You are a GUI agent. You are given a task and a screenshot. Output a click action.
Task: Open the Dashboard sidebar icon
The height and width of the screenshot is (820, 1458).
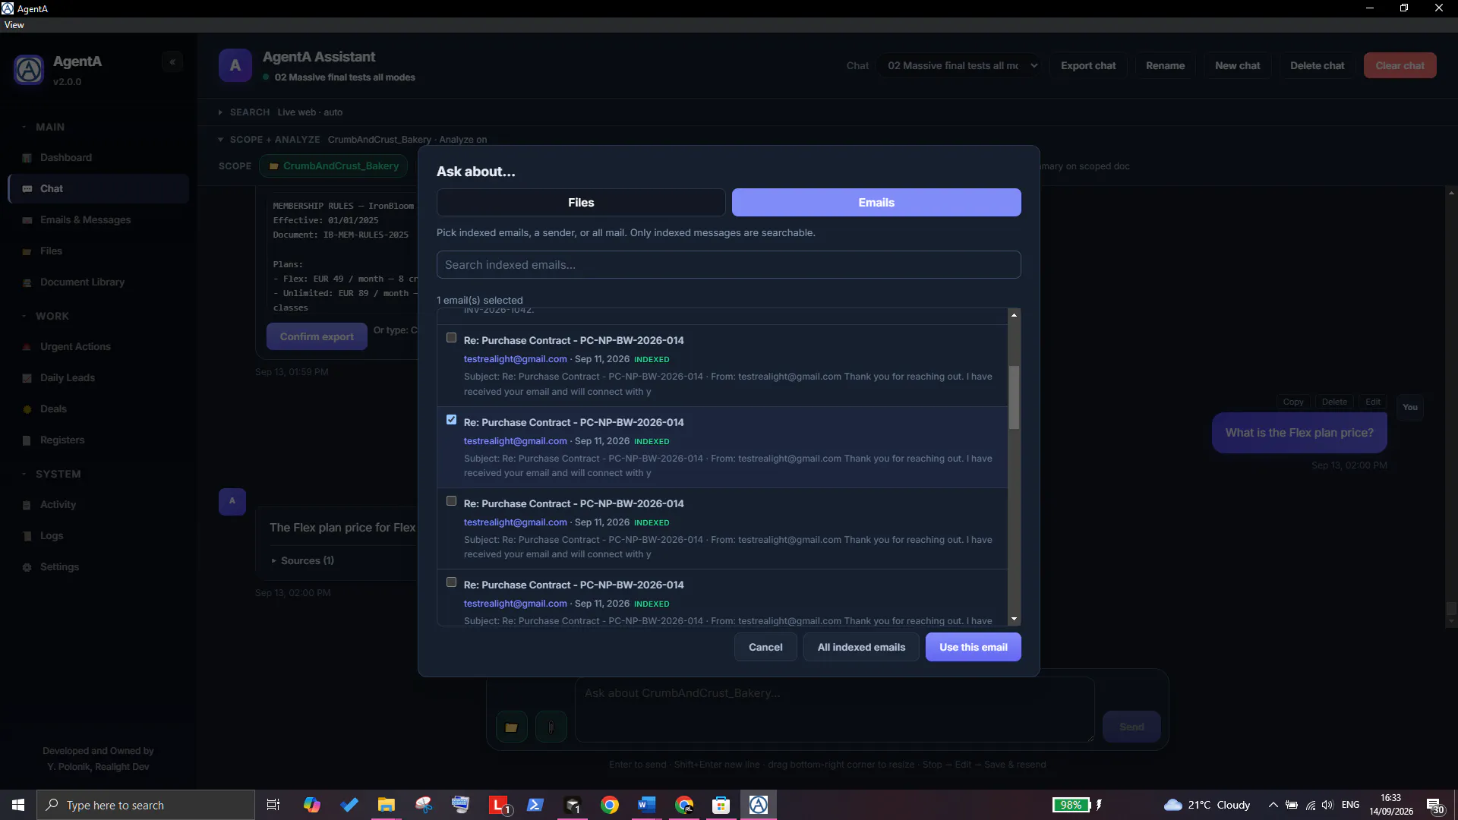click(x=27, y=158)
